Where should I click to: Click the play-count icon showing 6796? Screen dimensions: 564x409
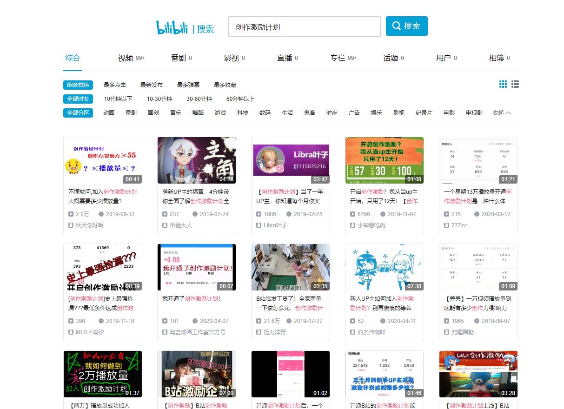point(352,214)
